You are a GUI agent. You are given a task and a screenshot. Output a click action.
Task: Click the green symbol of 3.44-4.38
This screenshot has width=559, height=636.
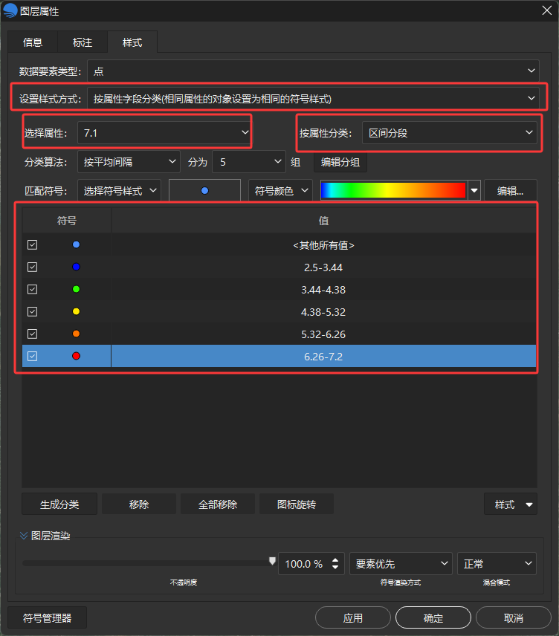click(x=76, y=289)
